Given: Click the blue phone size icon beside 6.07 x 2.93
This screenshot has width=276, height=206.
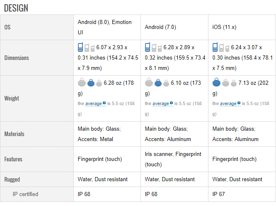Looking at the screenshot, I should click(x=81, y=47).
